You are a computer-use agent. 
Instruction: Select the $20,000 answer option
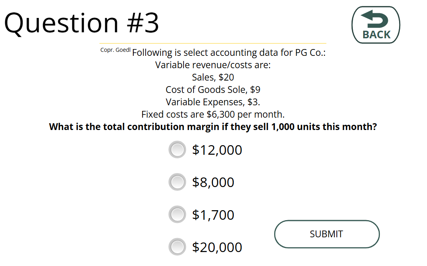click(177, 247)
